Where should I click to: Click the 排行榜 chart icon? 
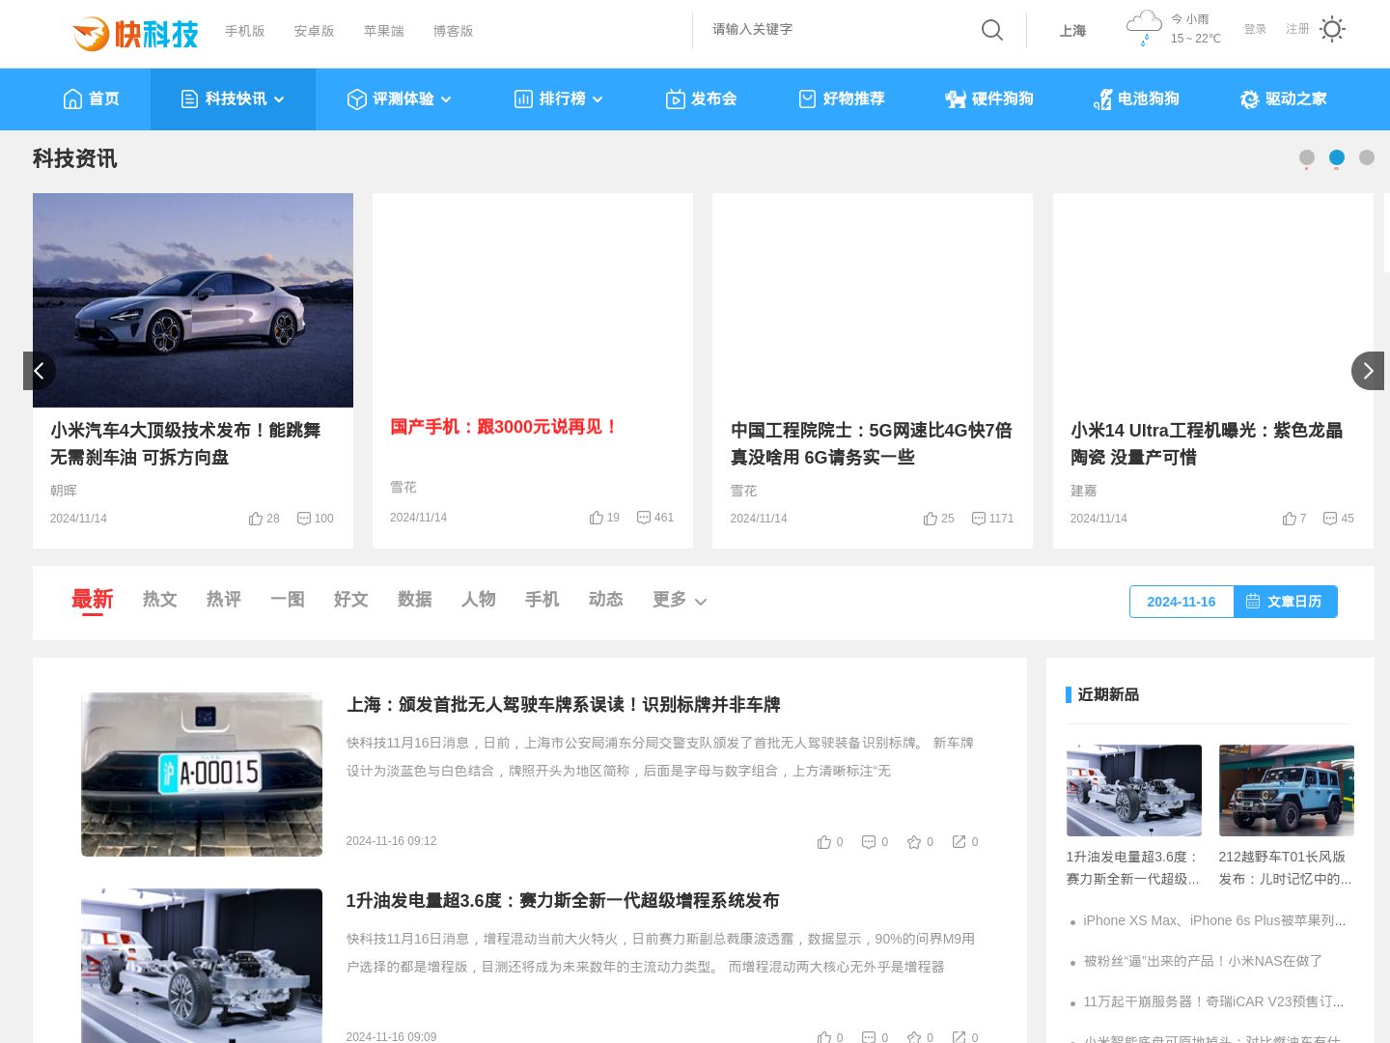pyautogui.click(x=524, y=99)
